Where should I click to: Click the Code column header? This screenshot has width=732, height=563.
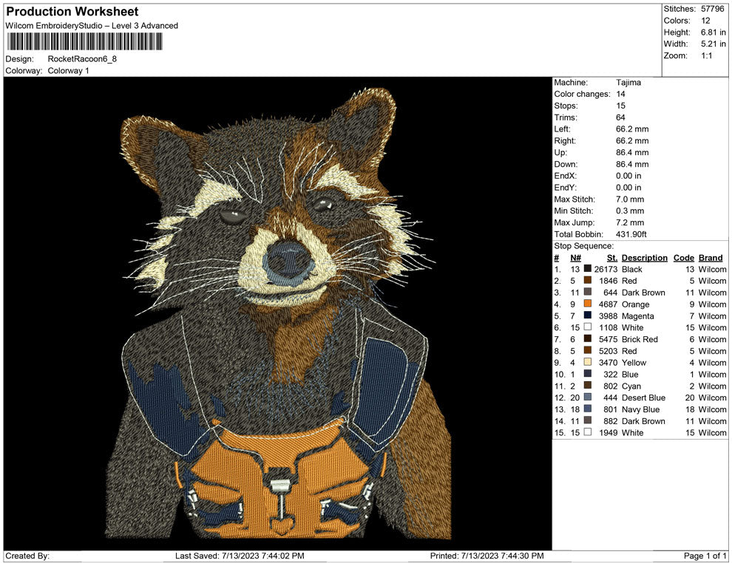pos(683,258)
